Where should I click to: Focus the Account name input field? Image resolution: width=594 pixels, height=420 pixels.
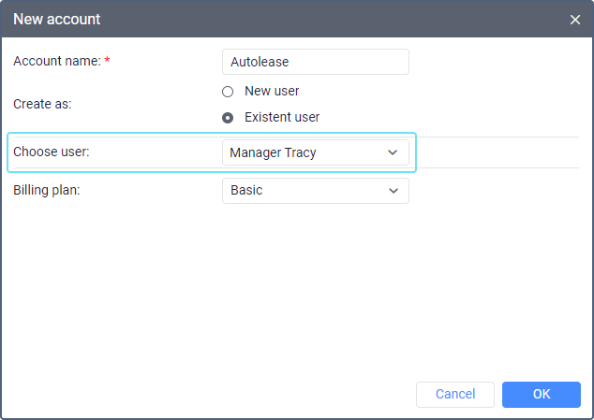click(315, 62)
